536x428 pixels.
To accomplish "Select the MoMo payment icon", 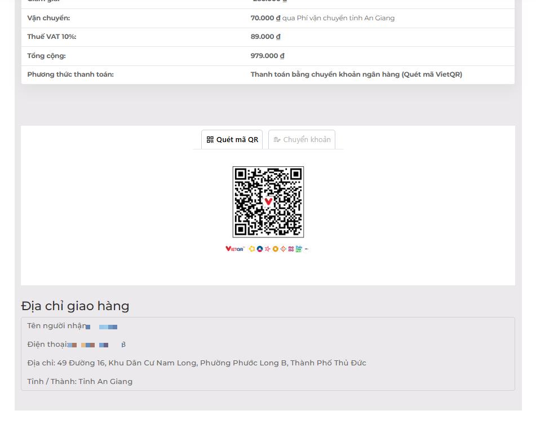I will 290,248.
